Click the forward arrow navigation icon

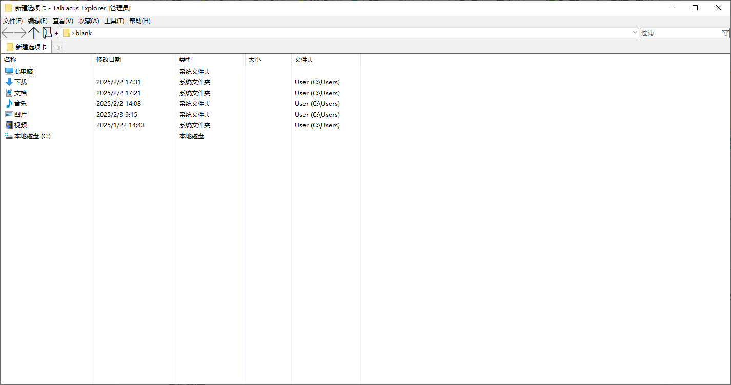tap(21, 33)
